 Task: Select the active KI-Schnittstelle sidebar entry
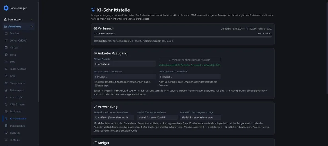pos(19,119)
